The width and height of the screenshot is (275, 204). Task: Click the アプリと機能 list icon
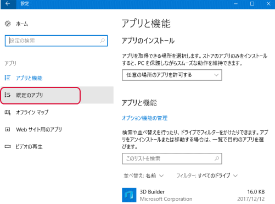point(8,78)
